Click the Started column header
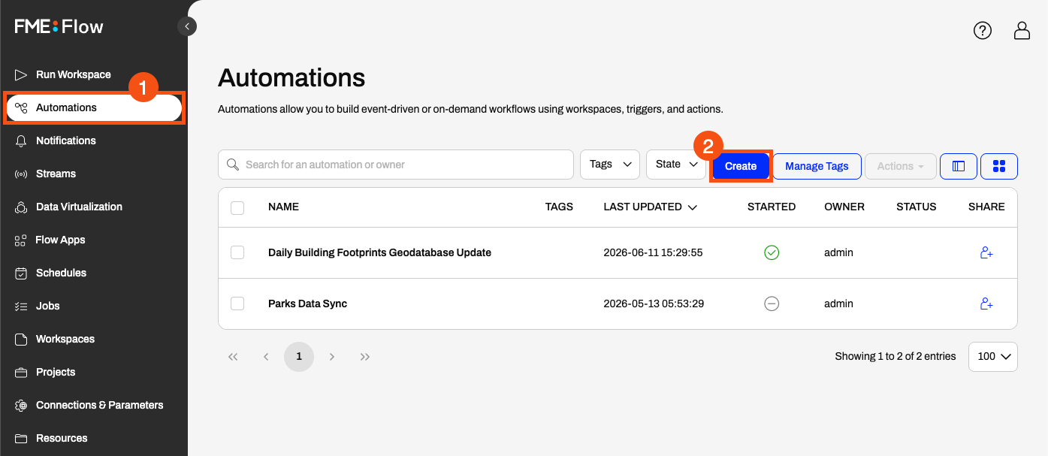 [x=772, y=207]
